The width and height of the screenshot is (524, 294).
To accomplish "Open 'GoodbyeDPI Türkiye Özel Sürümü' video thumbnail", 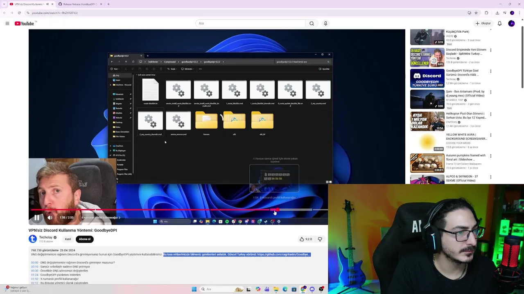I will click(x=427, y=78).
